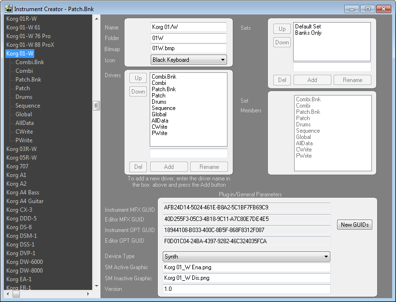Click the tree scroll up arrow

(97, 19)
